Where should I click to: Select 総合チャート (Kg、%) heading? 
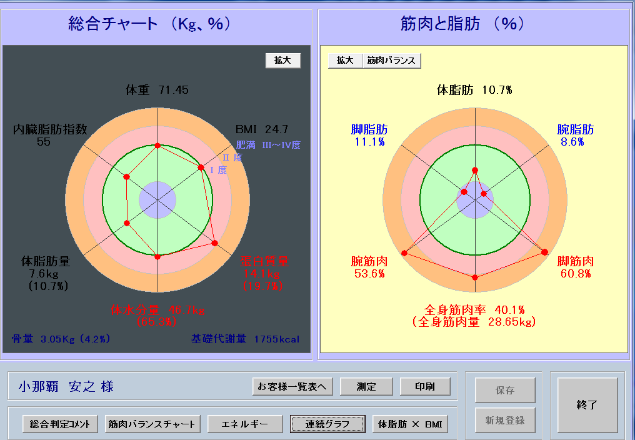click(x=149, y=24)
